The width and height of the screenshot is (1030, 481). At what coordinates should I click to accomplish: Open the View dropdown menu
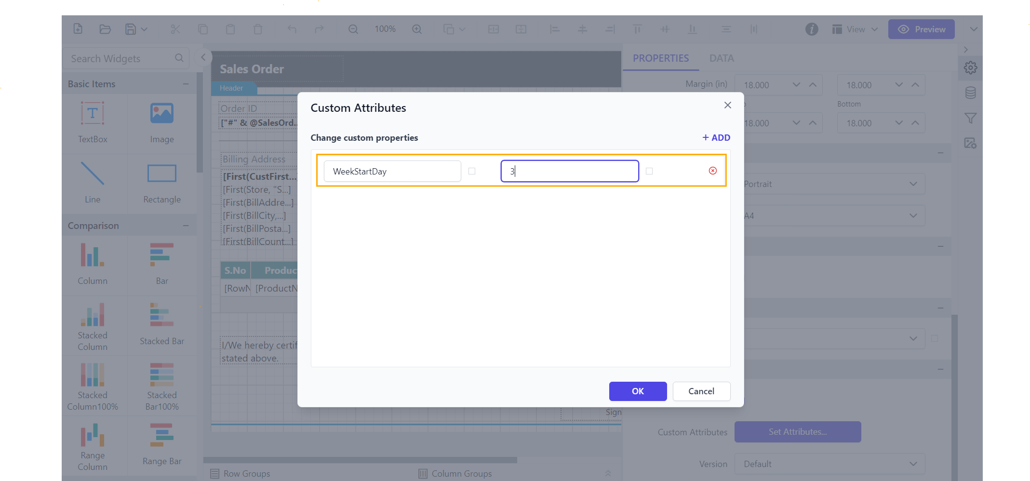[x=855, y=29]
